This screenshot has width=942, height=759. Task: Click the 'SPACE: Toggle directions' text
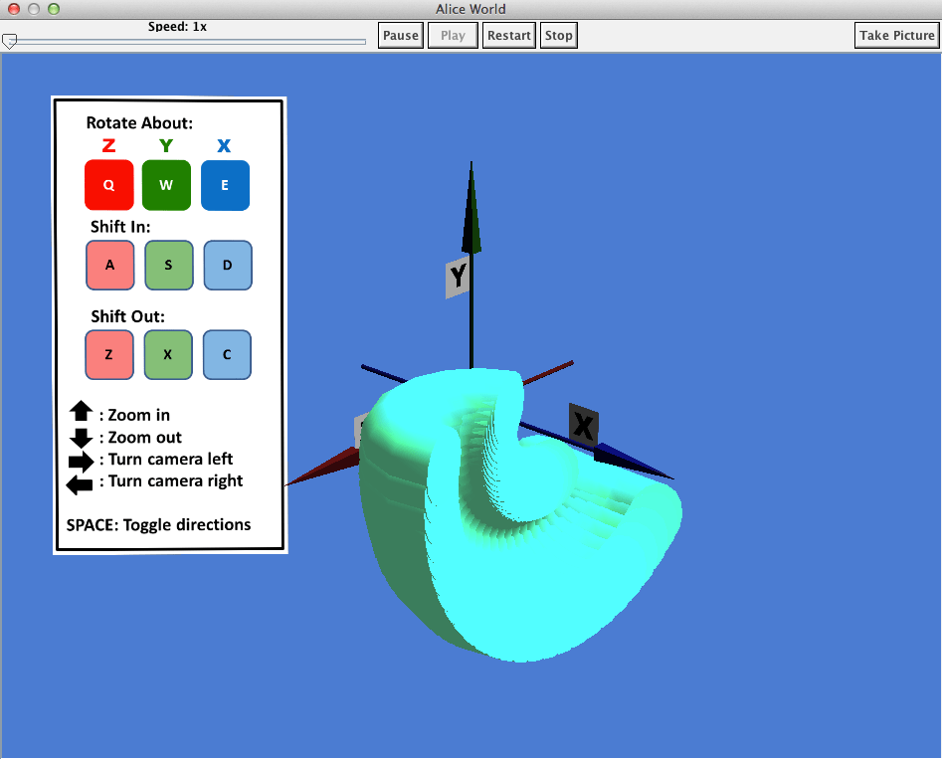click(x=158, y=524)
